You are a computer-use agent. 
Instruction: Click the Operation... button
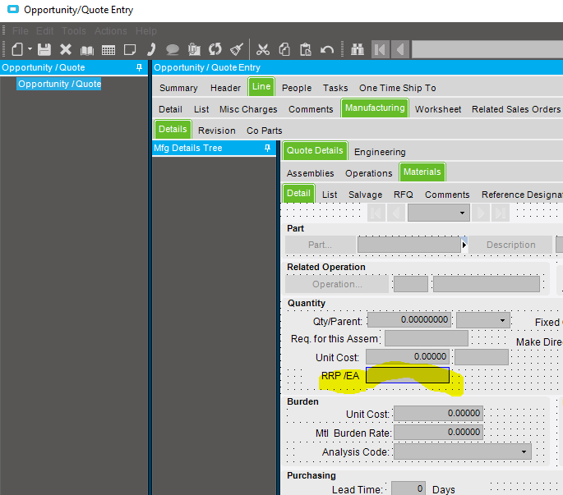tap(337, 284)
